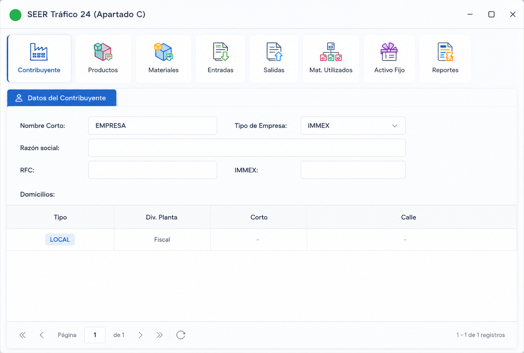Close the SEER Tráfico window
Image resolution: width=524 pixels, height=353 pixels.
point(513,14)
